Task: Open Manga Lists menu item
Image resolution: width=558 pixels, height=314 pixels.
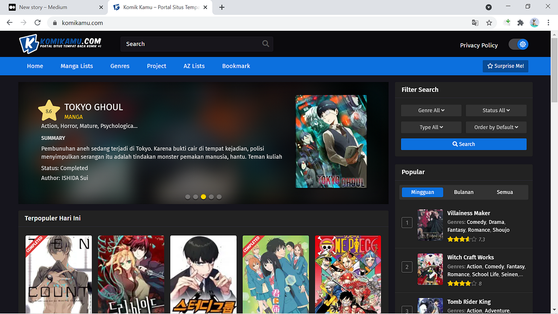Action: [77, 66]
